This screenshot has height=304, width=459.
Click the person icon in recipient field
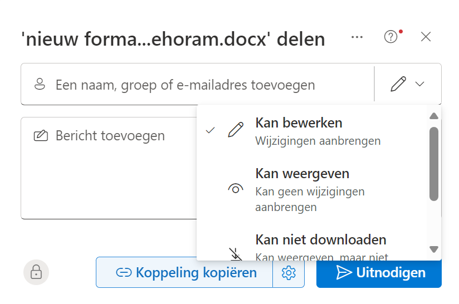pyautogui.click(x=40, y=85)
